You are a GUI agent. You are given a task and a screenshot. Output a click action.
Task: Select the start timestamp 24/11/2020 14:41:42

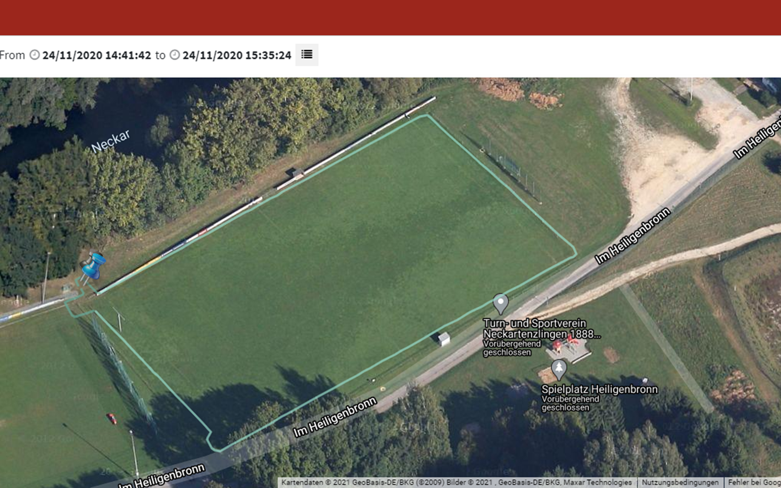click(97, 55)
